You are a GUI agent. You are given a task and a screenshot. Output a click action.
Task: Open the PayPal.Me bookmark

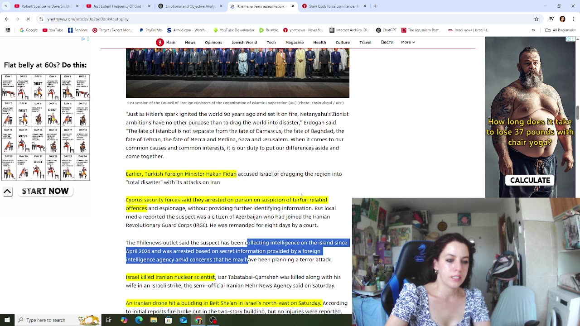(150, 30)
